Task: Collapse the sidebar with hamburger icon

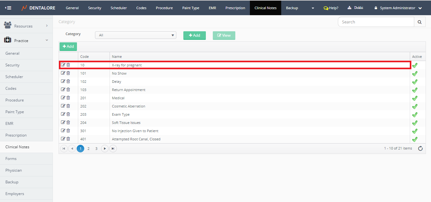Action: [8, 8]
